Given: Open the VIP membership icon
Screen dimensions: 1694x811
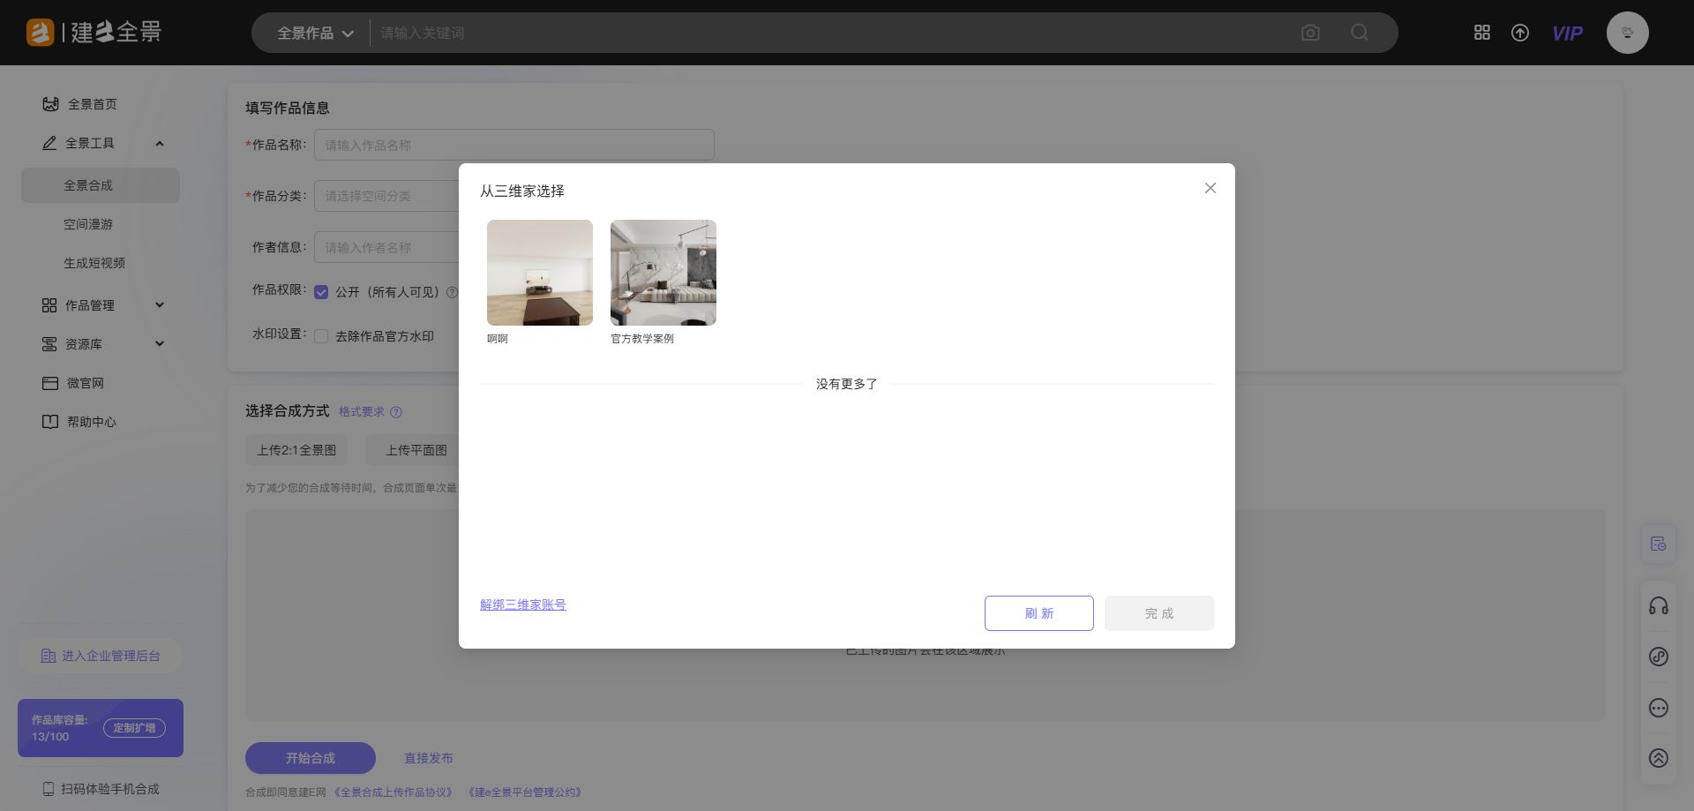Looking at the screenshot, I should pyautogui.click(x=1567, y=34).
